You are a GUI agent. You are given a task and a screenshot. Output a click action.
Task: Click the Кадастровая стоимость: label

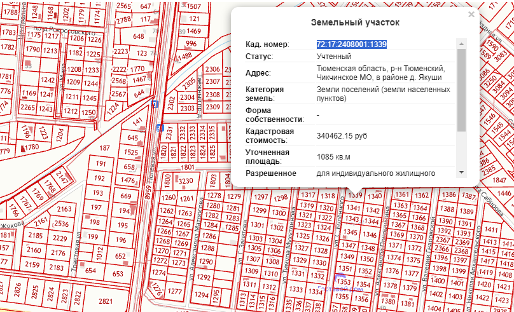click(x=270, y=136)
